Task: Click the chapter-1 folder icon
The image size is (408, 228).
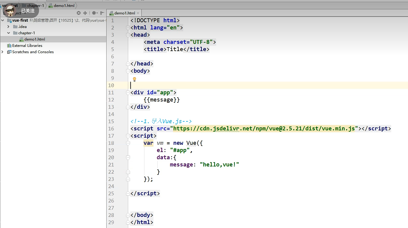Action: pos(15,33)
